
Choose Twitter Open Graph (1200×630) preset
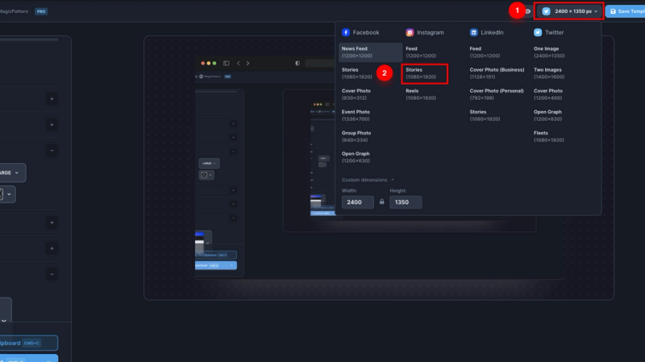(548, 115)
